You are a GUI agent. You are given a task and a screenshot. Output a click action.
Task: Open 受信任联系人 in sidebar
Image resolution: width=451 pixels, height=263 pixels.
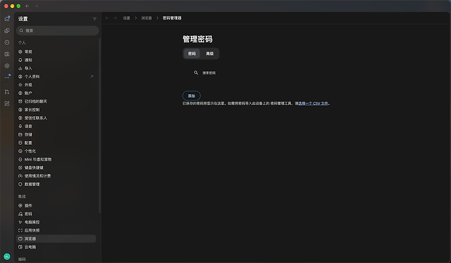point(56,118)
